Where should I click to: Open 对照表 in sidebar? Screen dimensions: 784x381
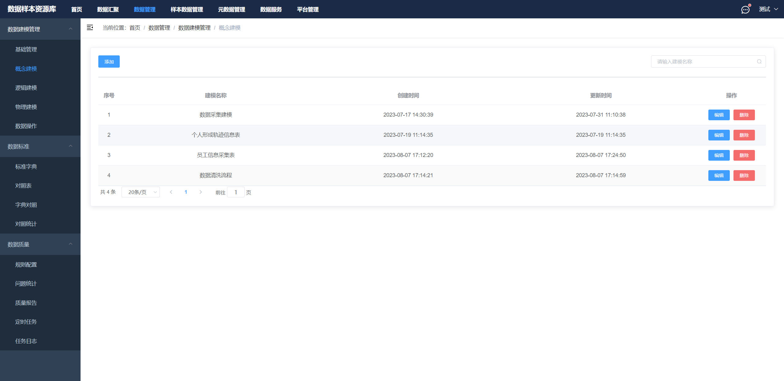pyautogui.click(x=40, y=185)
